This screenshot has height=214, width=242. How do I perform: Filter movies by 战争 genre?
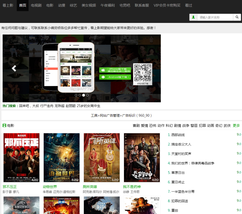pos(186,126)
